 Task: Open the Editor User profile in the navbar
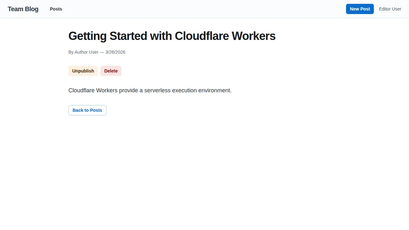[x=390, y=9]
